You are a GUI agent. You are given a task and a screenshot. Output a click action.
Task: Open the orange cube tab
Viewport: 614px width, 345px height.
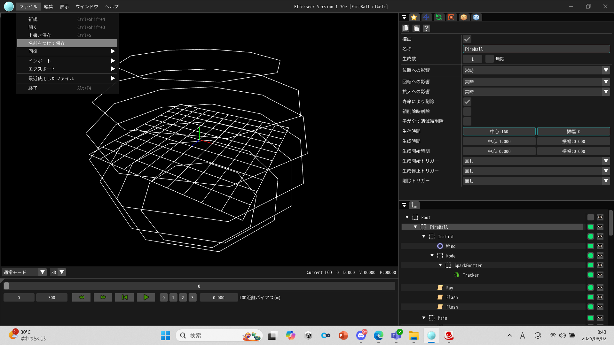click(x=464, y=17)
